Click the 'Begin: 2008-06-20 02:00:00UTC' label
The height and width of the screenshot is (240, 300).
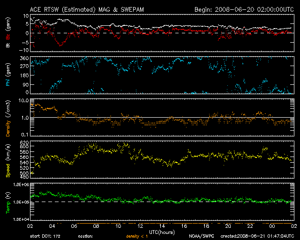pyautogui.click(x=244, y=9)
